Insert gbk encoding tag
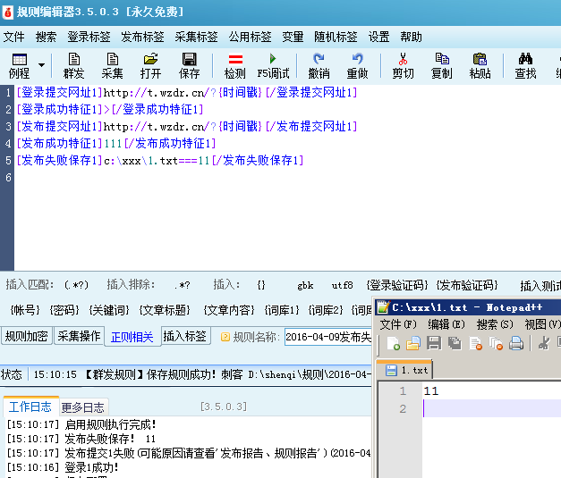The image size is (561, 478). 305,285
